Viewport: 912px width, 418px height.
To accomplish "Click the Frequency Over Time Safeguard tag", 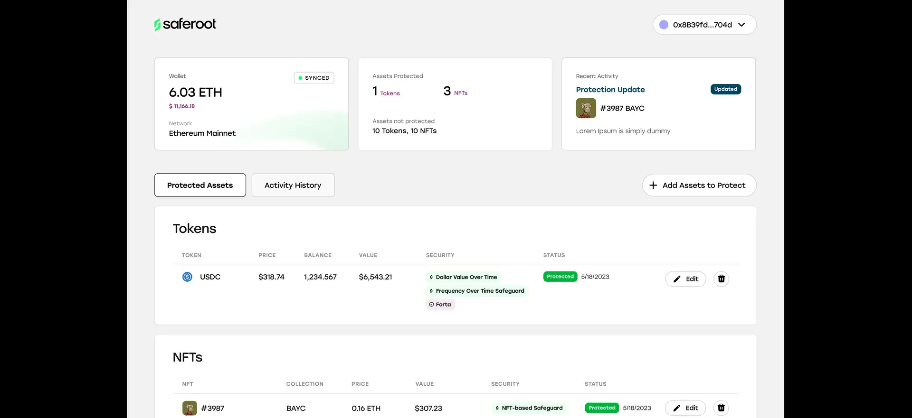I will 477,291.
